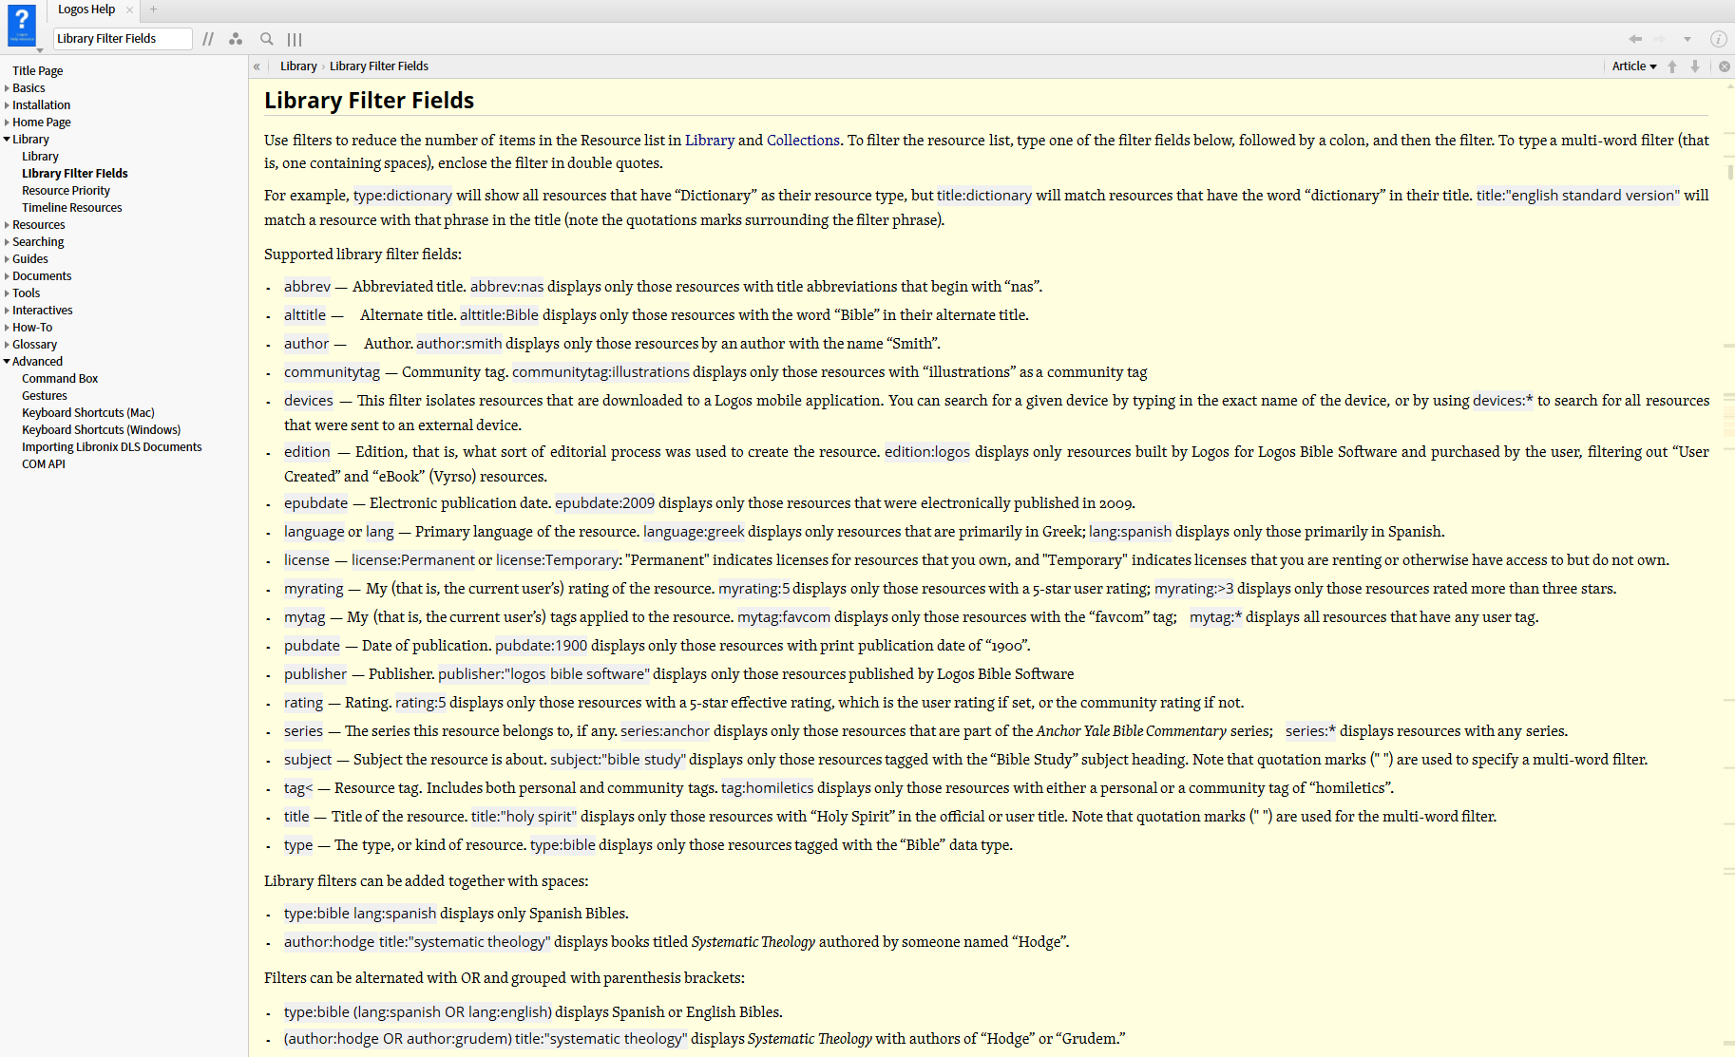The height and width of the screenshot is (1057, 1735).
Task: Collapse contents pane with double chevron
Action: click(257, 66)
